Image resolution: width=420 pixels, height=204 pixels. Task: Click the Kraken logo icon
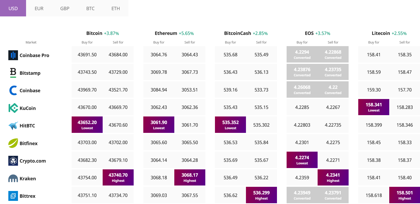point(13,178)
